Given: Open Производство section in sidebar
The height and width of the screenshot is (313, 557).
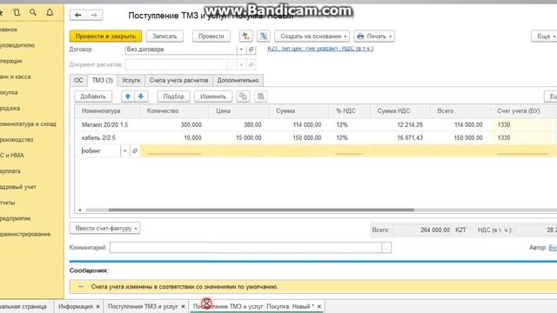Looking at the screenshot, I should click(17, 140).
